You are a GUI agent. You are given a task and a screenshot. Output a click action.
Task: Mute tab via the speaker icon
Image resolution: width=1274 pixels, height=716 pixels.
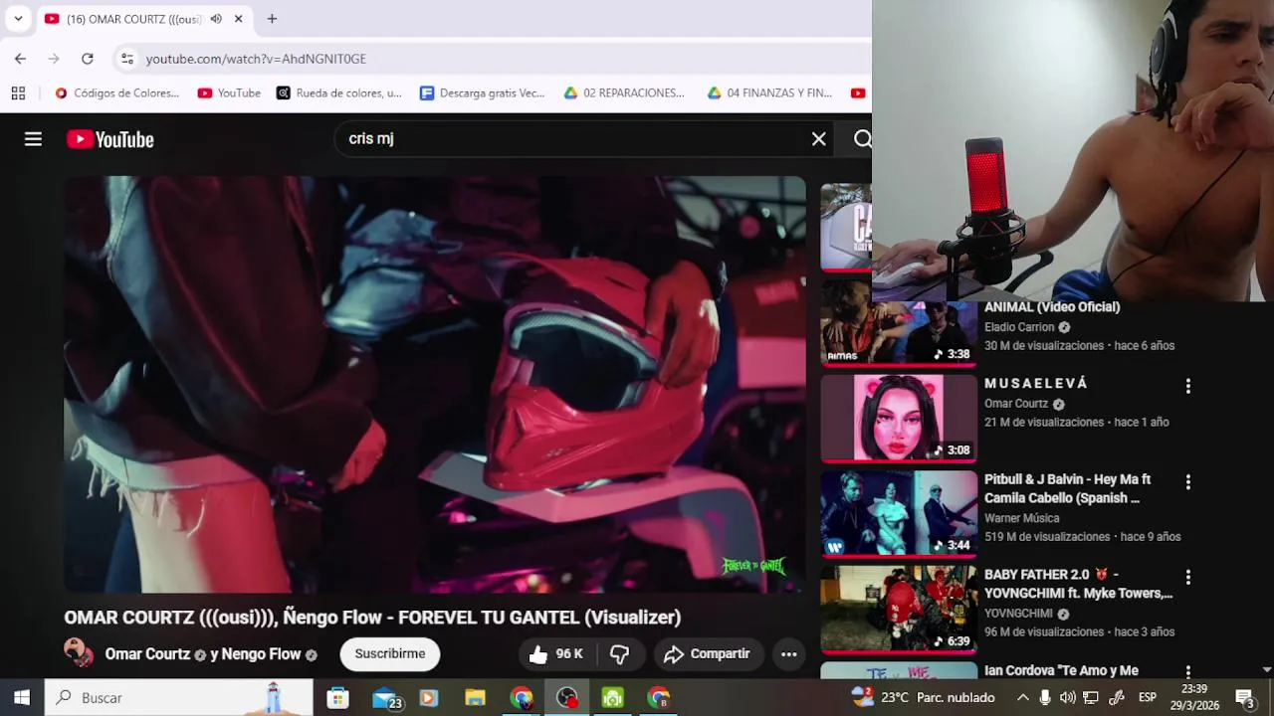coord(216,19)
